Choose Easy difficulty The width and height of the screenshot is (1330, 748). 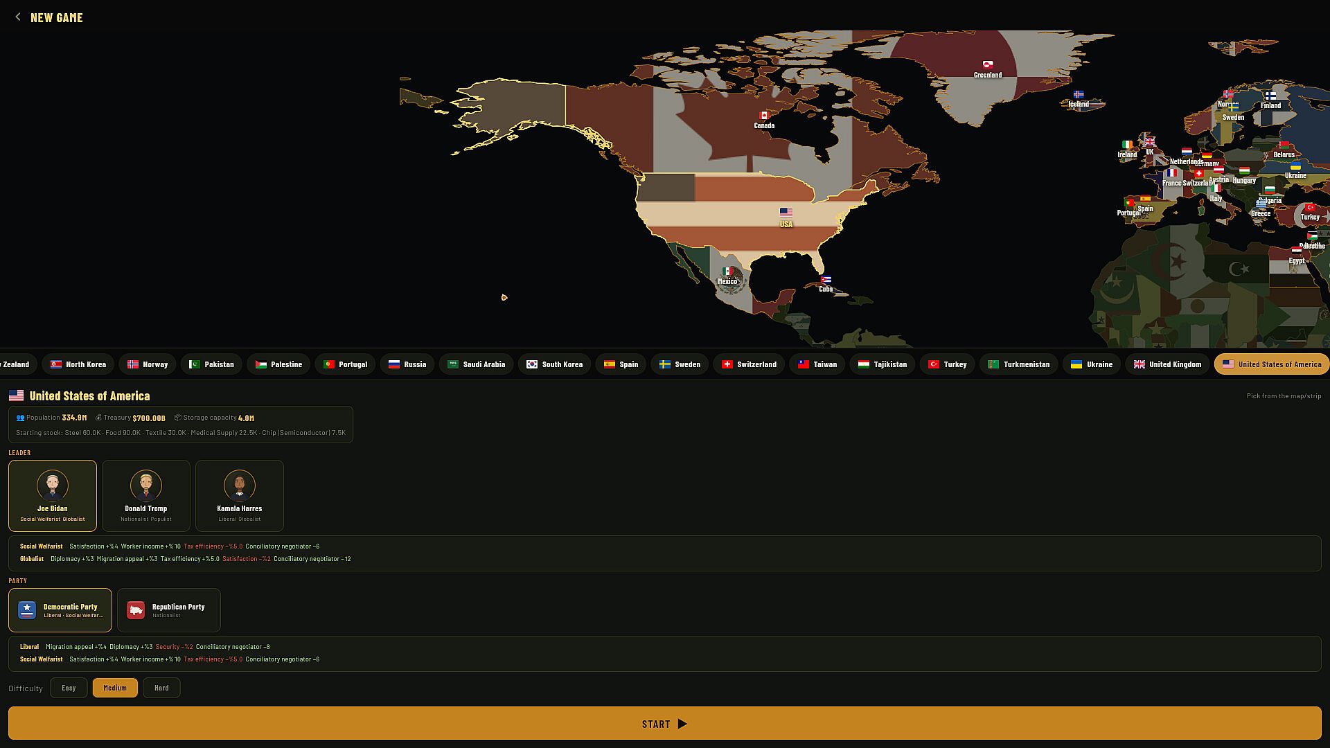(x=69, y=688)
